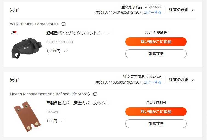The width and height of the screenshot is (207, 140).
Task: Visit Health Management And Refined Life Store
Action: [48, 94]
